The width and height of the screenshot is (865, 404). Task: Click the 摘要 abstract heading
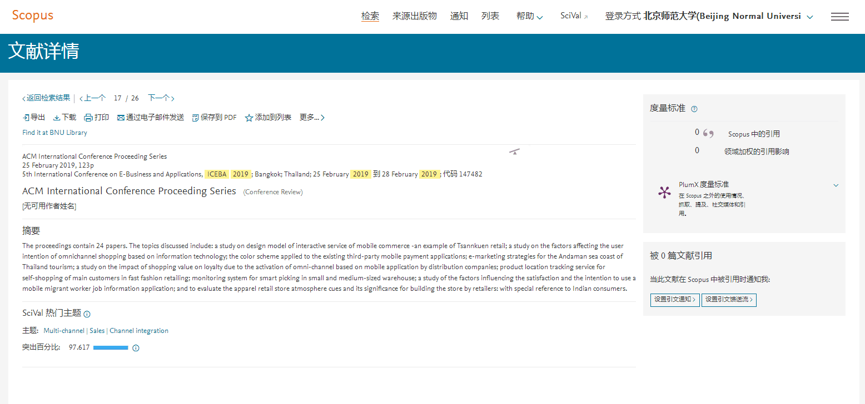pos(31,231)
